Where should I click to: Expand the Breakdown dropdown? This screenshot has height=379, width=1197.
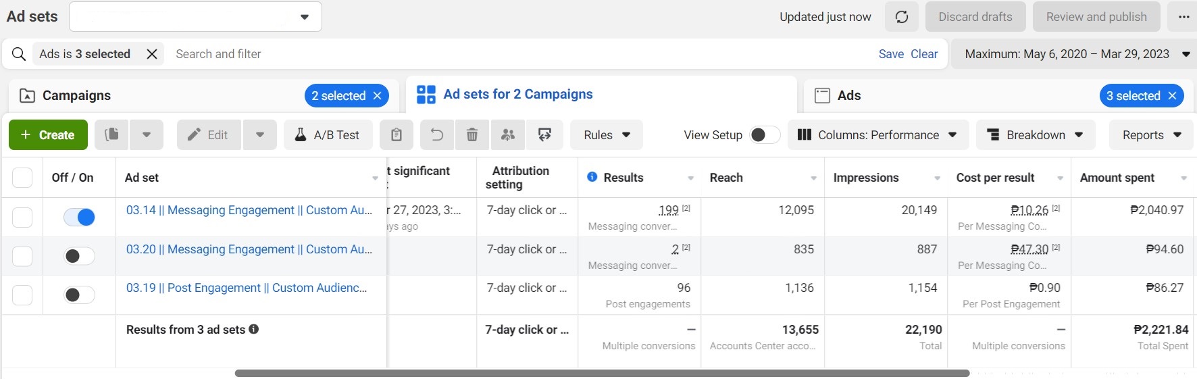coord(1034,135)
